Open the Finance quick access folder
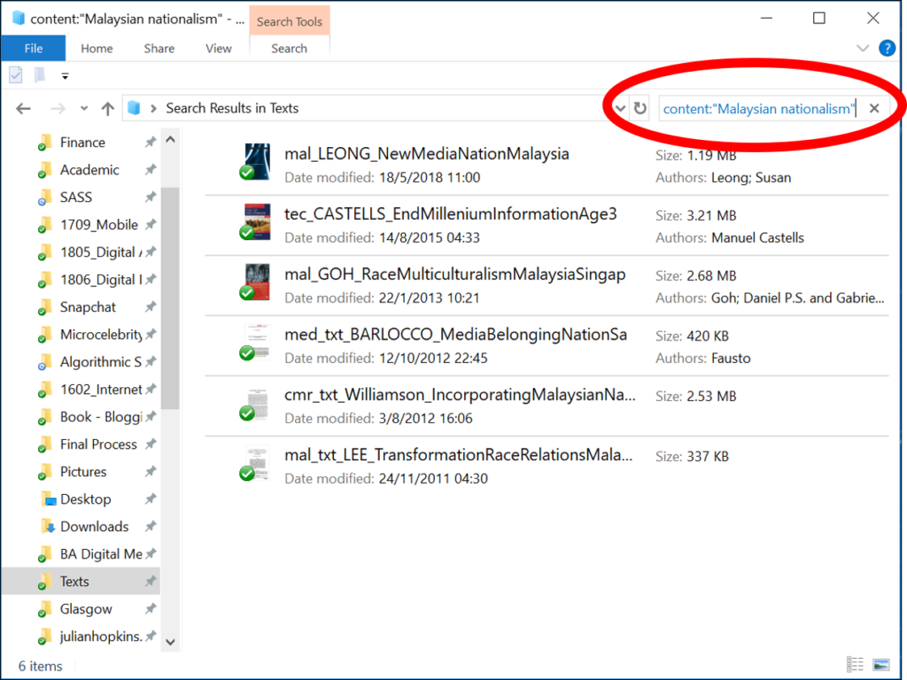This screenshot has width=907, height=680. pyautogui.click(x=82, y=143)
